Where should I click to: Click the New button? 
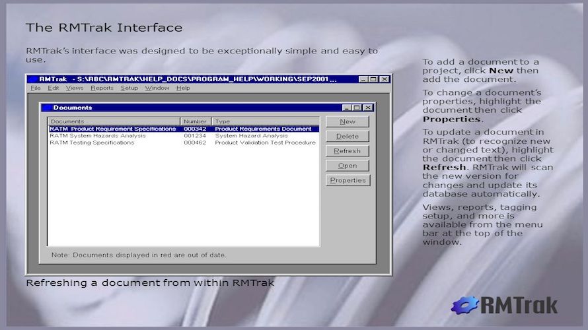(348, 121)
